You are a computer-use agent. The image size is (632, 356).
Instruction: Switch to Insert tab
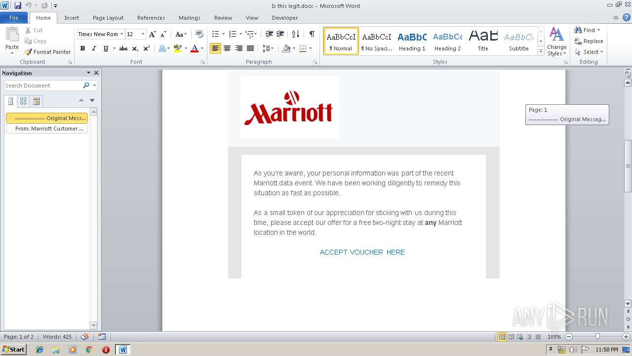(x=72, y=18)
